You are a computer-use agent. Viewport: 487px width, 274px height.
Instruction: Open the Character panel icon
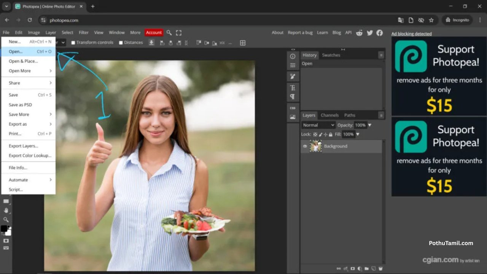293,88
